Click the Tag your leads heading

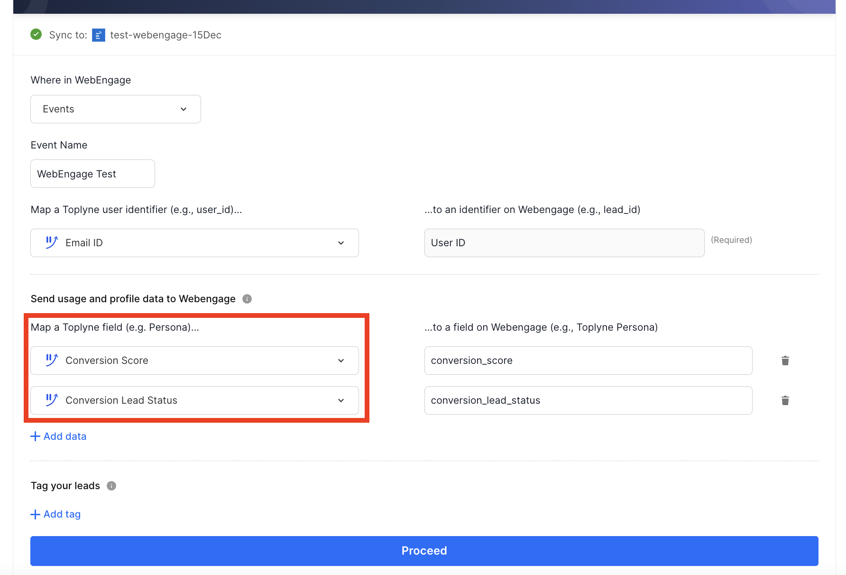[65, 486]
